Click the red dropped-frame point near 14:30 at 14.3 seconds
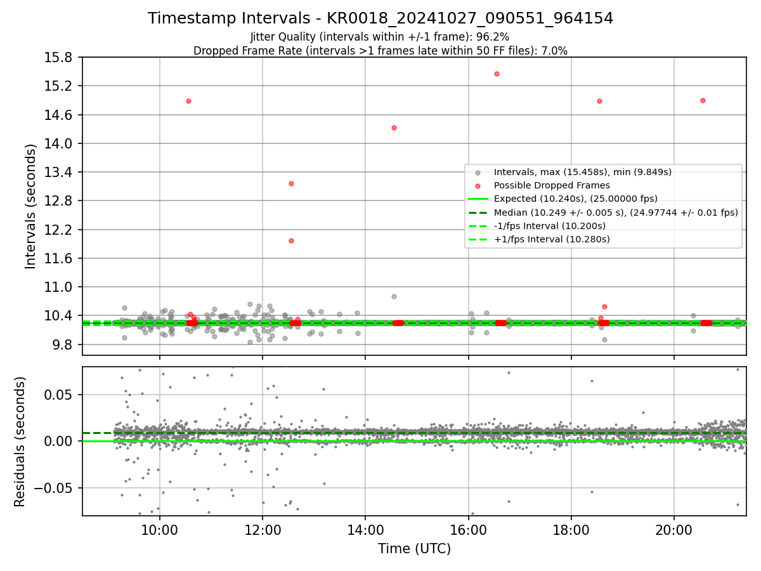Screen dimensions: 761x571 pos(394,128)
